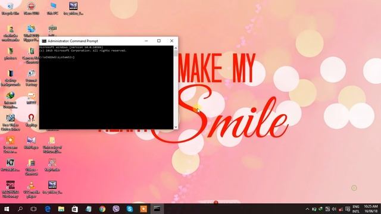Select the user folder with person icon
Viewport: 381px width, 214px height.
(10, 33)
